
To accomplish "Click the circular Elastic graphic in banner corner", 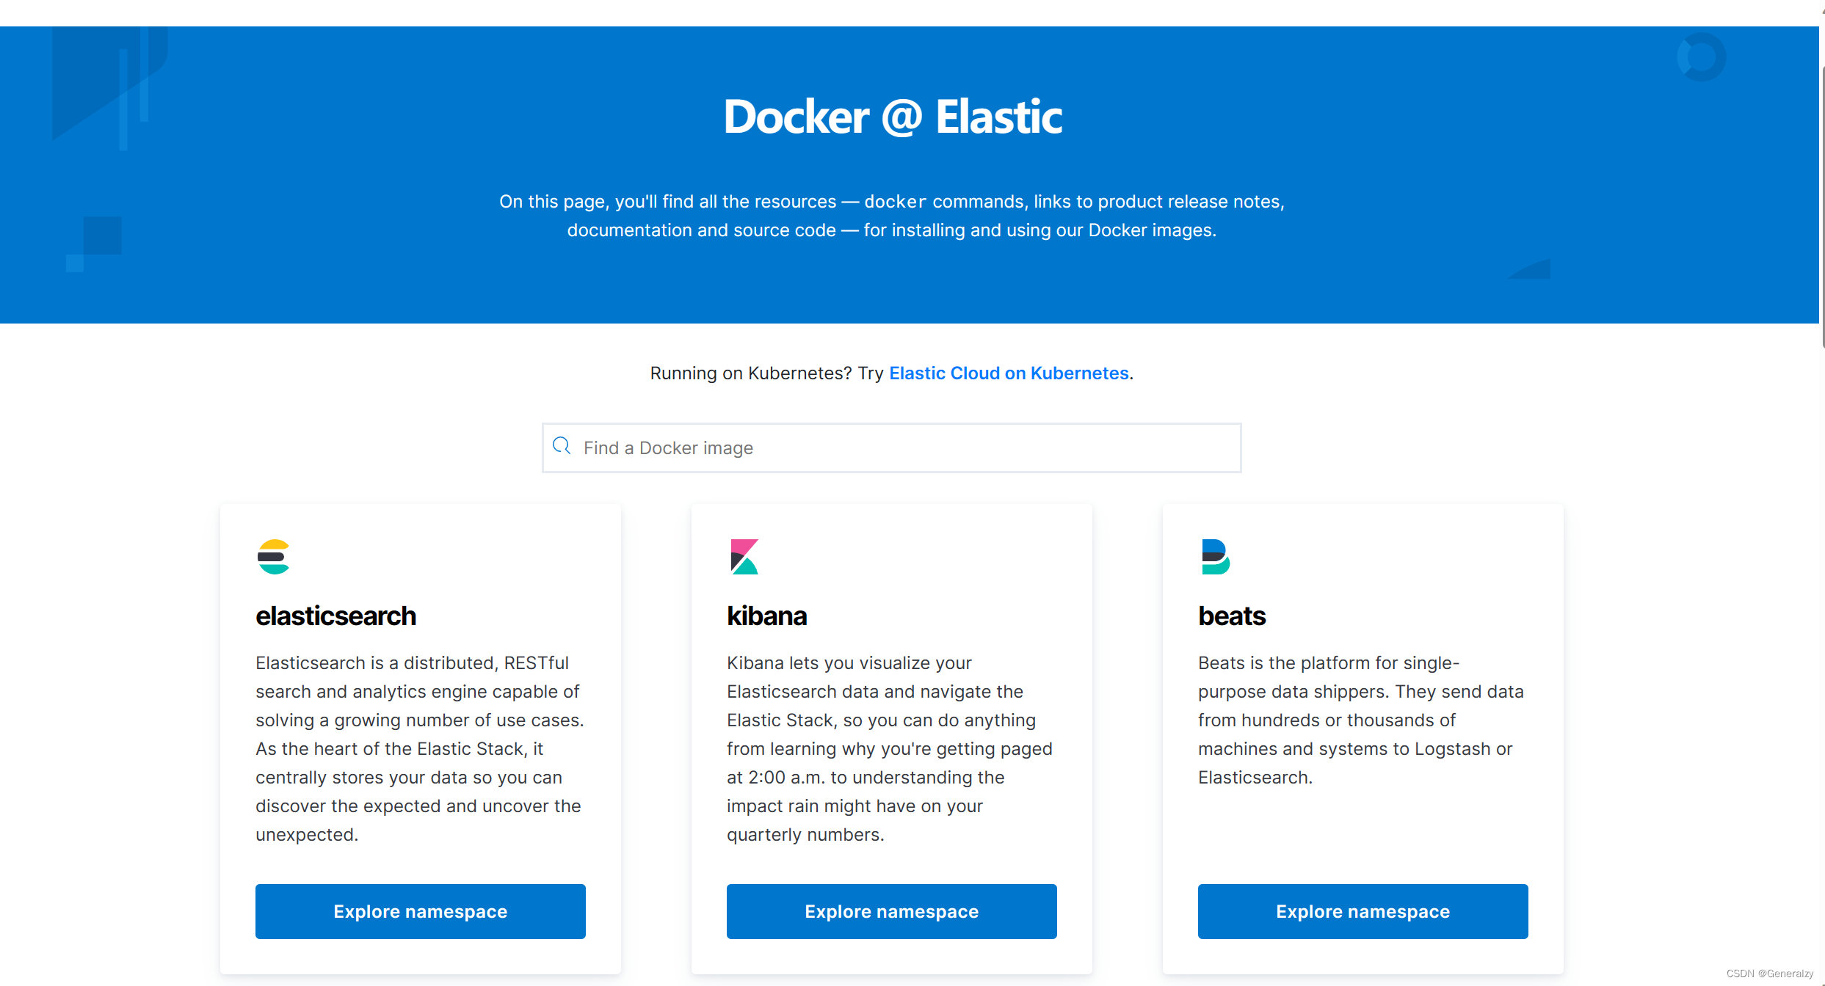I will [1701, 56].
